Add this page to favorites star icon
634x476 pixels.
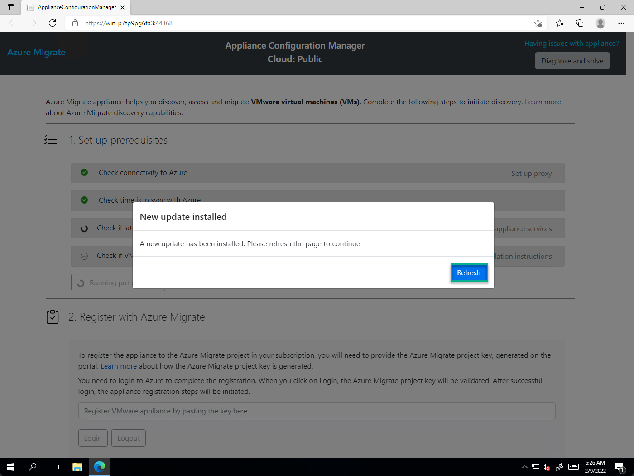tap(538, 23)
